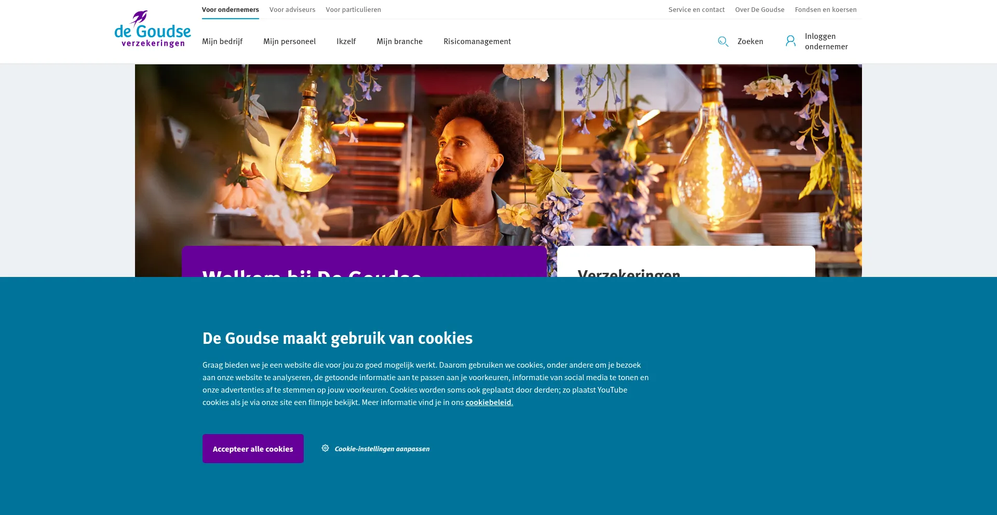Viewport: 997px width, 515px height.
Task: Switch to the Voor adviseurs tab
Action: point(292,10)
